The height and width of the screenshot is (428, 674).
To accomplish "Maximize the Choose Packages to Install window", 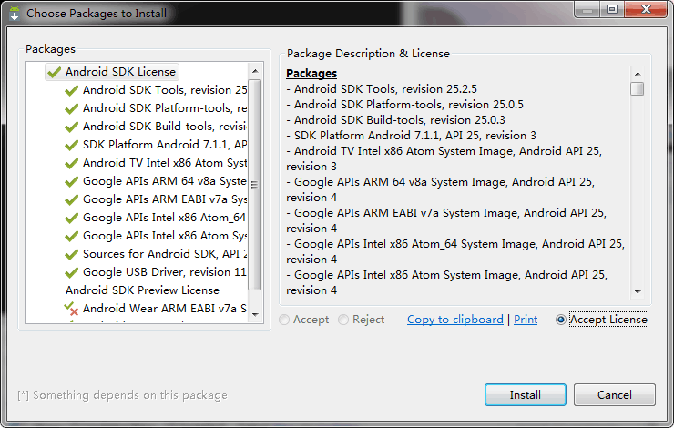I will 612,9.
